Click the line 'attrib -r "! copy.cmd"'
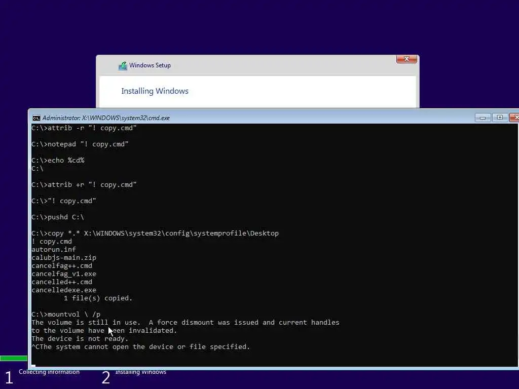 84,128
